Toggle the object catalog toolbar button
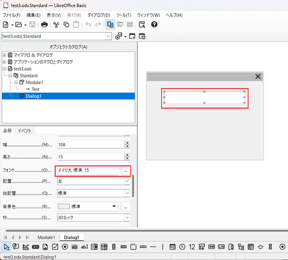 pyautogui.click(x=110, y=24)
